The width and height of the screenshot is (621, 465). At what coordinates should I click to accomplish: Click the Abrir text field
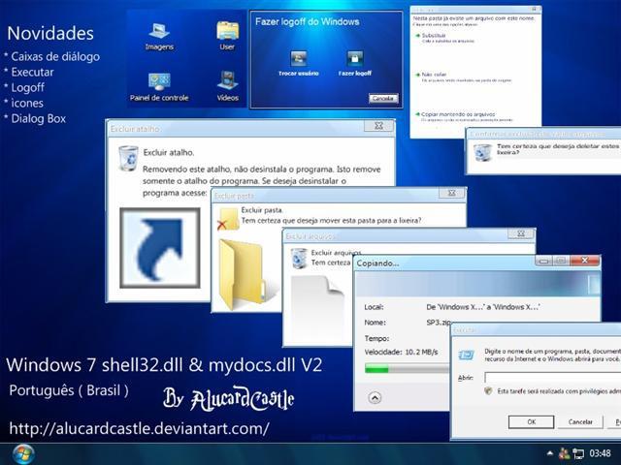(x=552, y=378)
